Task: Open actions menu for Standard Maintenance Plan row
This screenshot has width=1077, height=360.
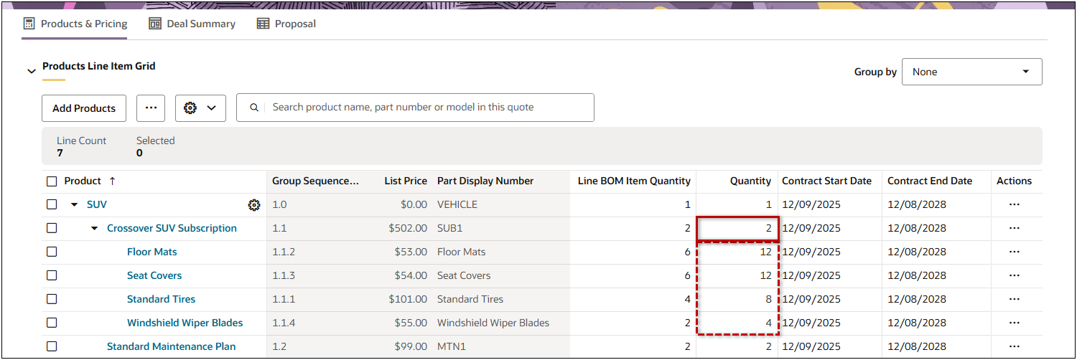Action: click(x=1014, y=346)
